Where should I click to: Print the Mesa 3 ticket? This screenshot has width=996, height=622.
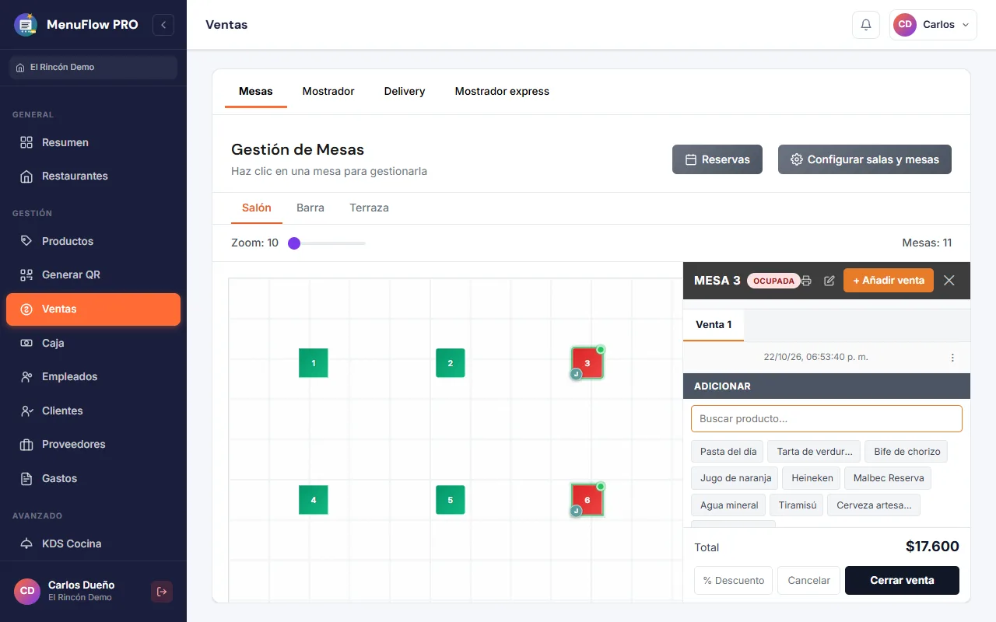(806, 281)
